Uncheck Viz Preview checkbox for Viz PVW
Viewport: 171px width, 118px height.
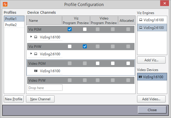[85, 46]
